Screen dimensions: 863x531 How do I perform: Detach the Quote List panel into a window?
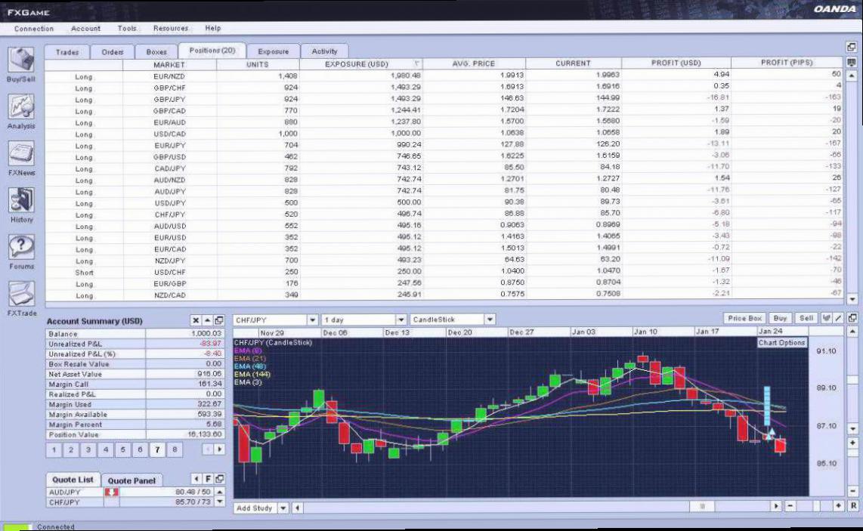[219, 479]
